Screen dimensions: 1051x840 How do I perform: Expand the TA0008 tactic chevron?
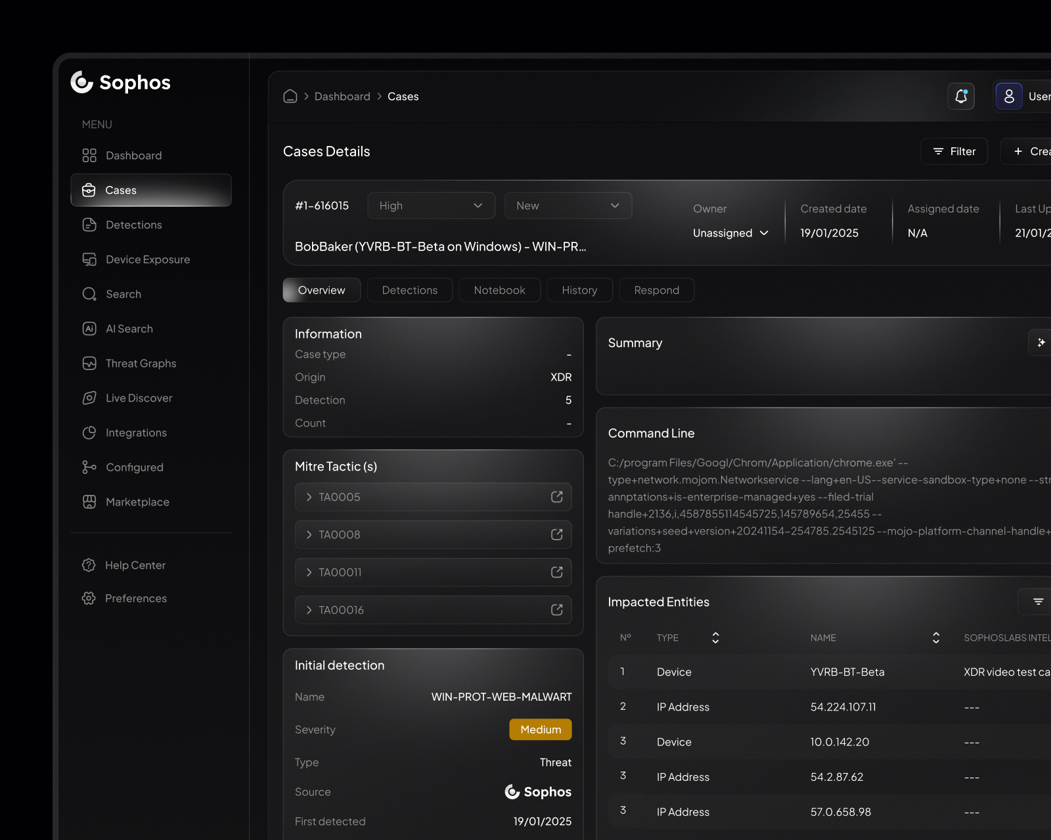(x=309, y=535)
